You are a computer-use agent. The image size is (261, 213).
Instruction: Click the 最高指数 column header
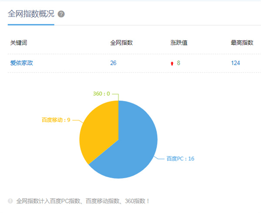(242, 43)
